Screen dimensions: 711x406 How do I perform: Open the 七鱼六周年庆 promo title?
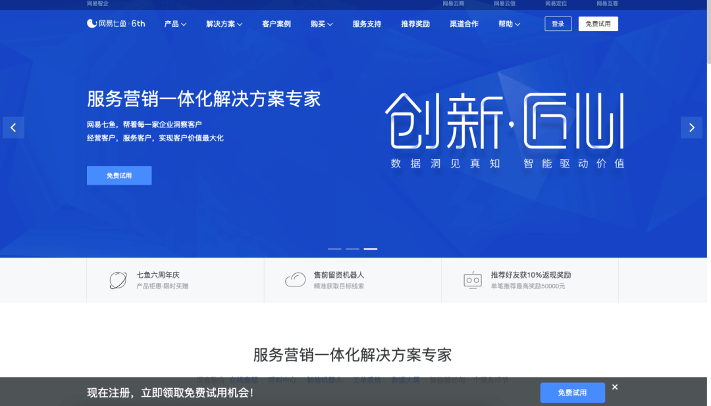tap(158, 275)
